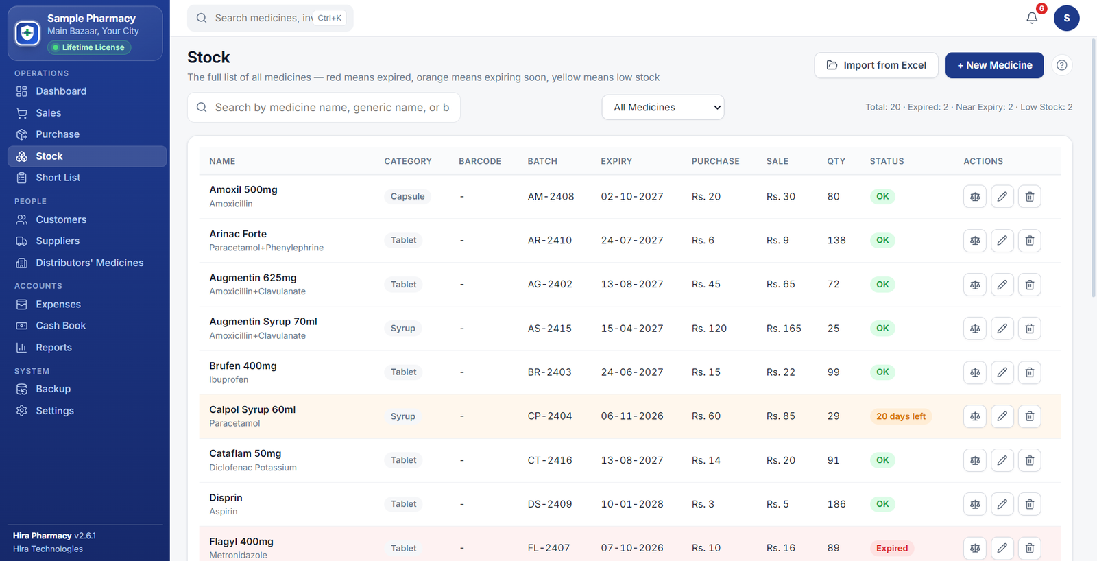Open Short List from sidebar
The image size is (1097, 561).
(87, 178)
